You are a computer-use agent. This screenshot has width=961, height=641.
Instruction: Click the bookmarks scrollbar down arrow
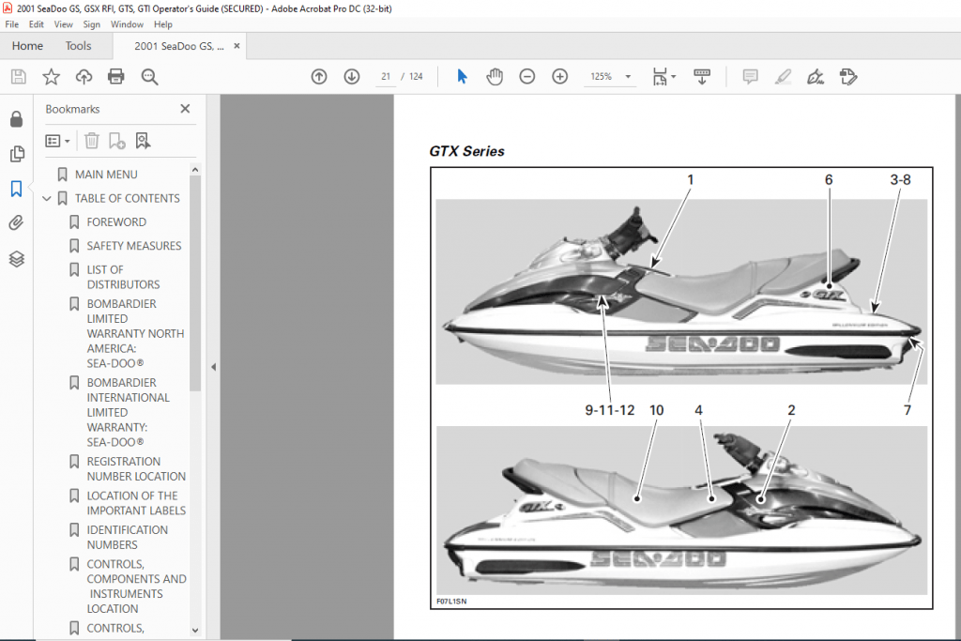pyautogui.click(x=195, y=630)
